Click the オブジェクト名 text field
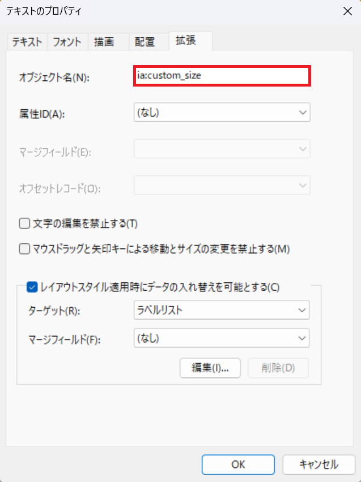Screen dimensions: 361x482 coord(222,76)
